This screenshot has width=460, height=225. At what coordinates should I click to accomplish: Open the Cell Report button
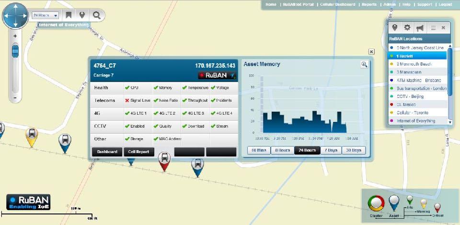tap(139, 152)
